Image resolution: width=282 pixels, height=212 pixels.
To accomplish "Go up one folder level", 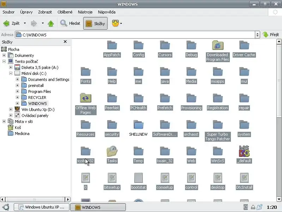I will 51,23.
